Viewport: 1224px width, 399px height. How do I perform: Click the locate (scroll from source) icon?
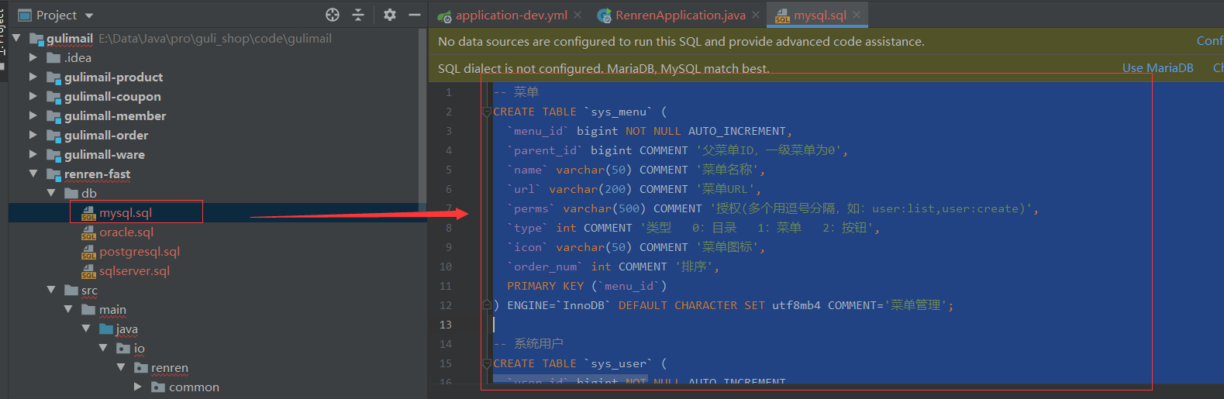(x=333, y=15)
